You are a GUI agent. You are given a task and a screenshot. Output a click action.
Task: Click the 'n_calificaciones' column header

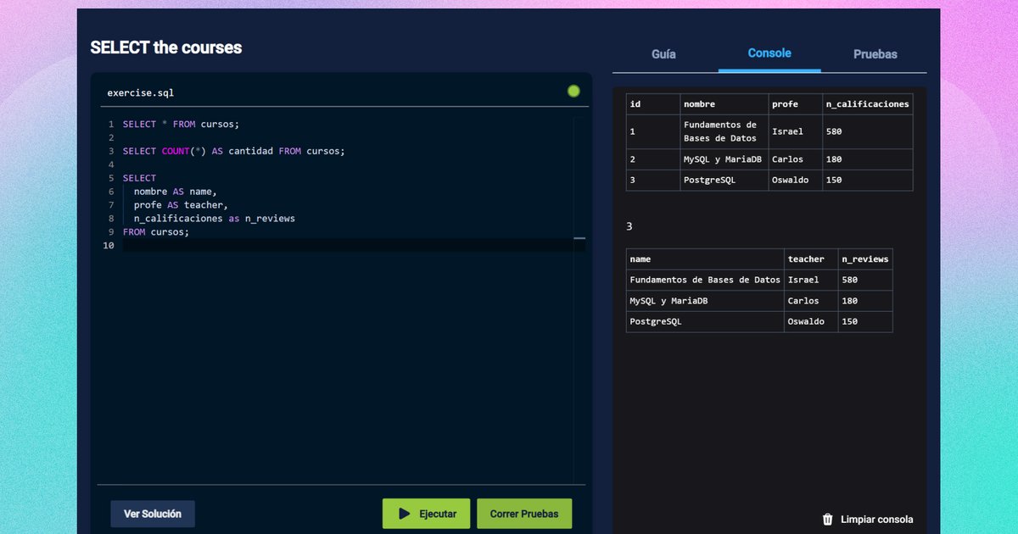click(868, 104)
